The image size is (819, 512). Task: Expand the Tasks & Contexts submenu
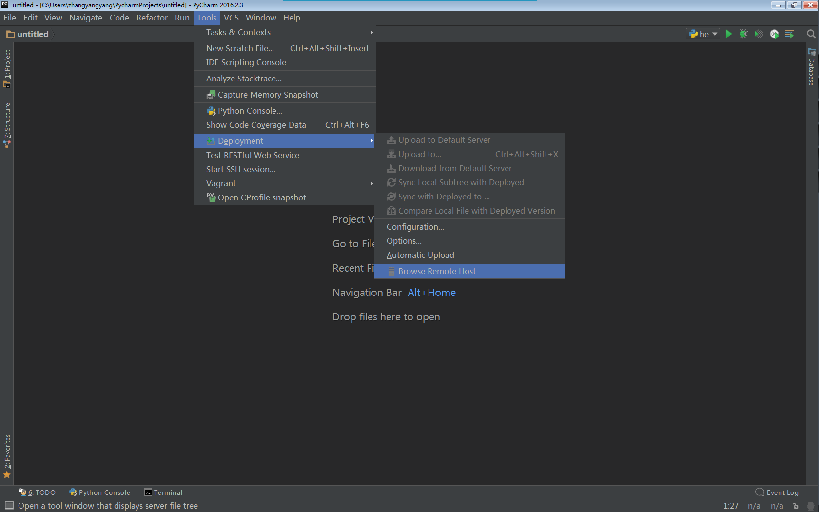285,32
